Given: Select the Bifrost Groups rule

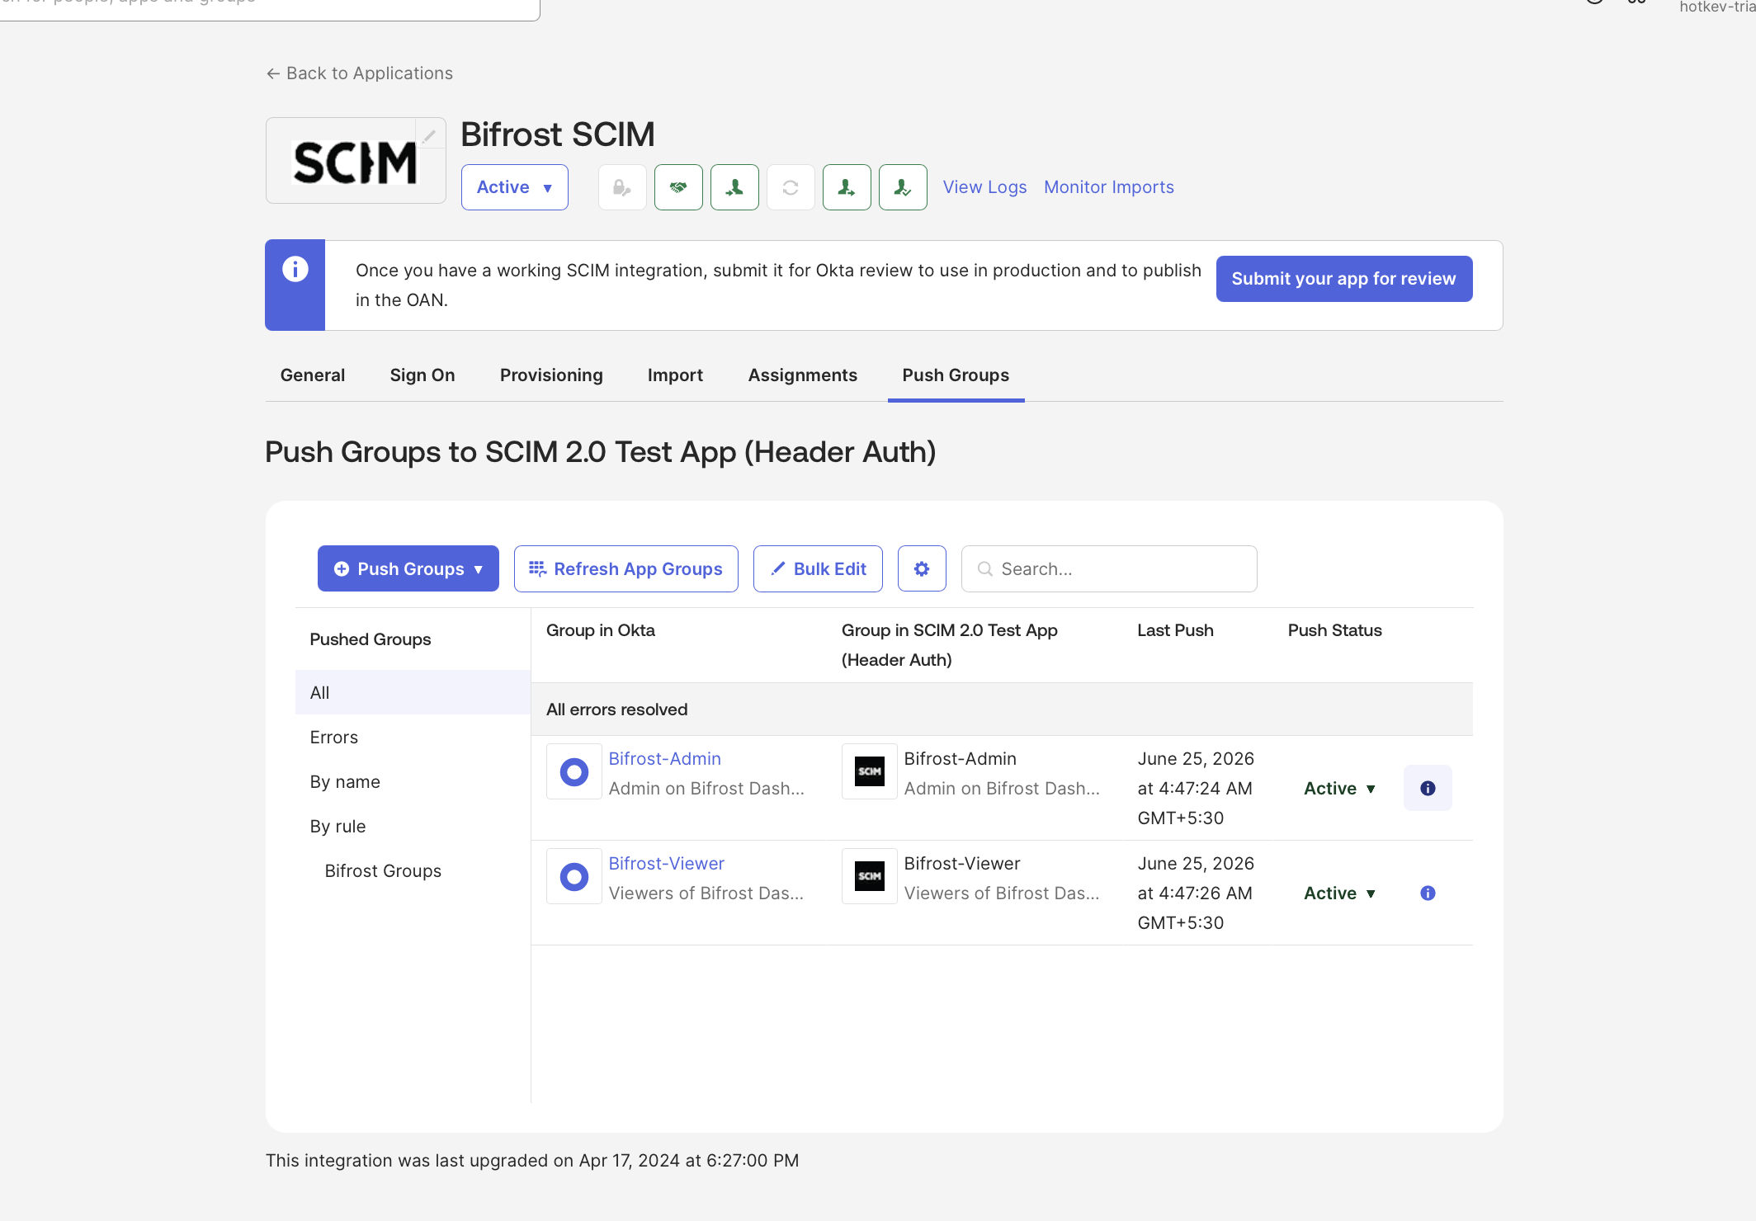Looking at the screenshot, I should click(x=383, y=870).
